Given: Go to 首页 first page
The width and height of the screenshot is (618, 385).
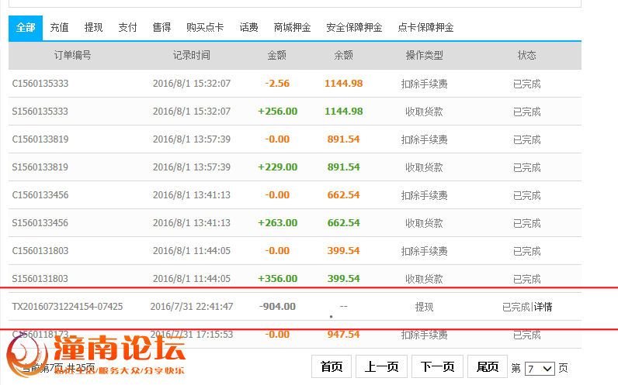Looking at the screenshot, I should click(x=332, y=366).
